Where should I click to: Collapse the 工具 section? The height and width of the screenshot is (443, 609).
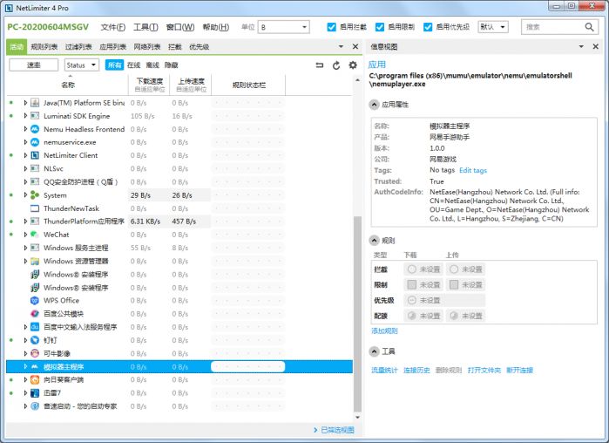(x=374, y=351)
